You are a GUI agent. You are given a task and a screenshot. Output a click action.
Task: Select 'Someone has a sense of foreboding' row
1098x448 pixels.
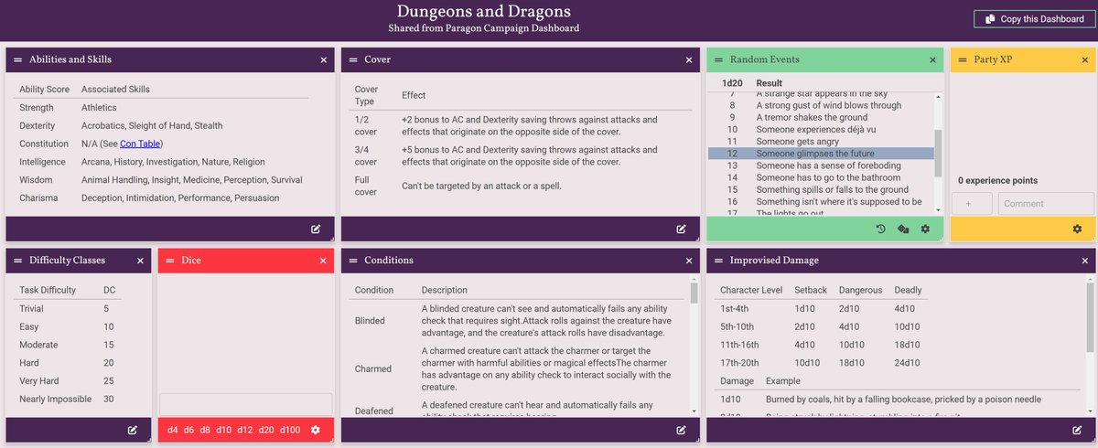coord(821,165)
